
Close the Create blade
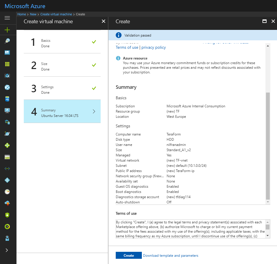(x=273, y=21)
